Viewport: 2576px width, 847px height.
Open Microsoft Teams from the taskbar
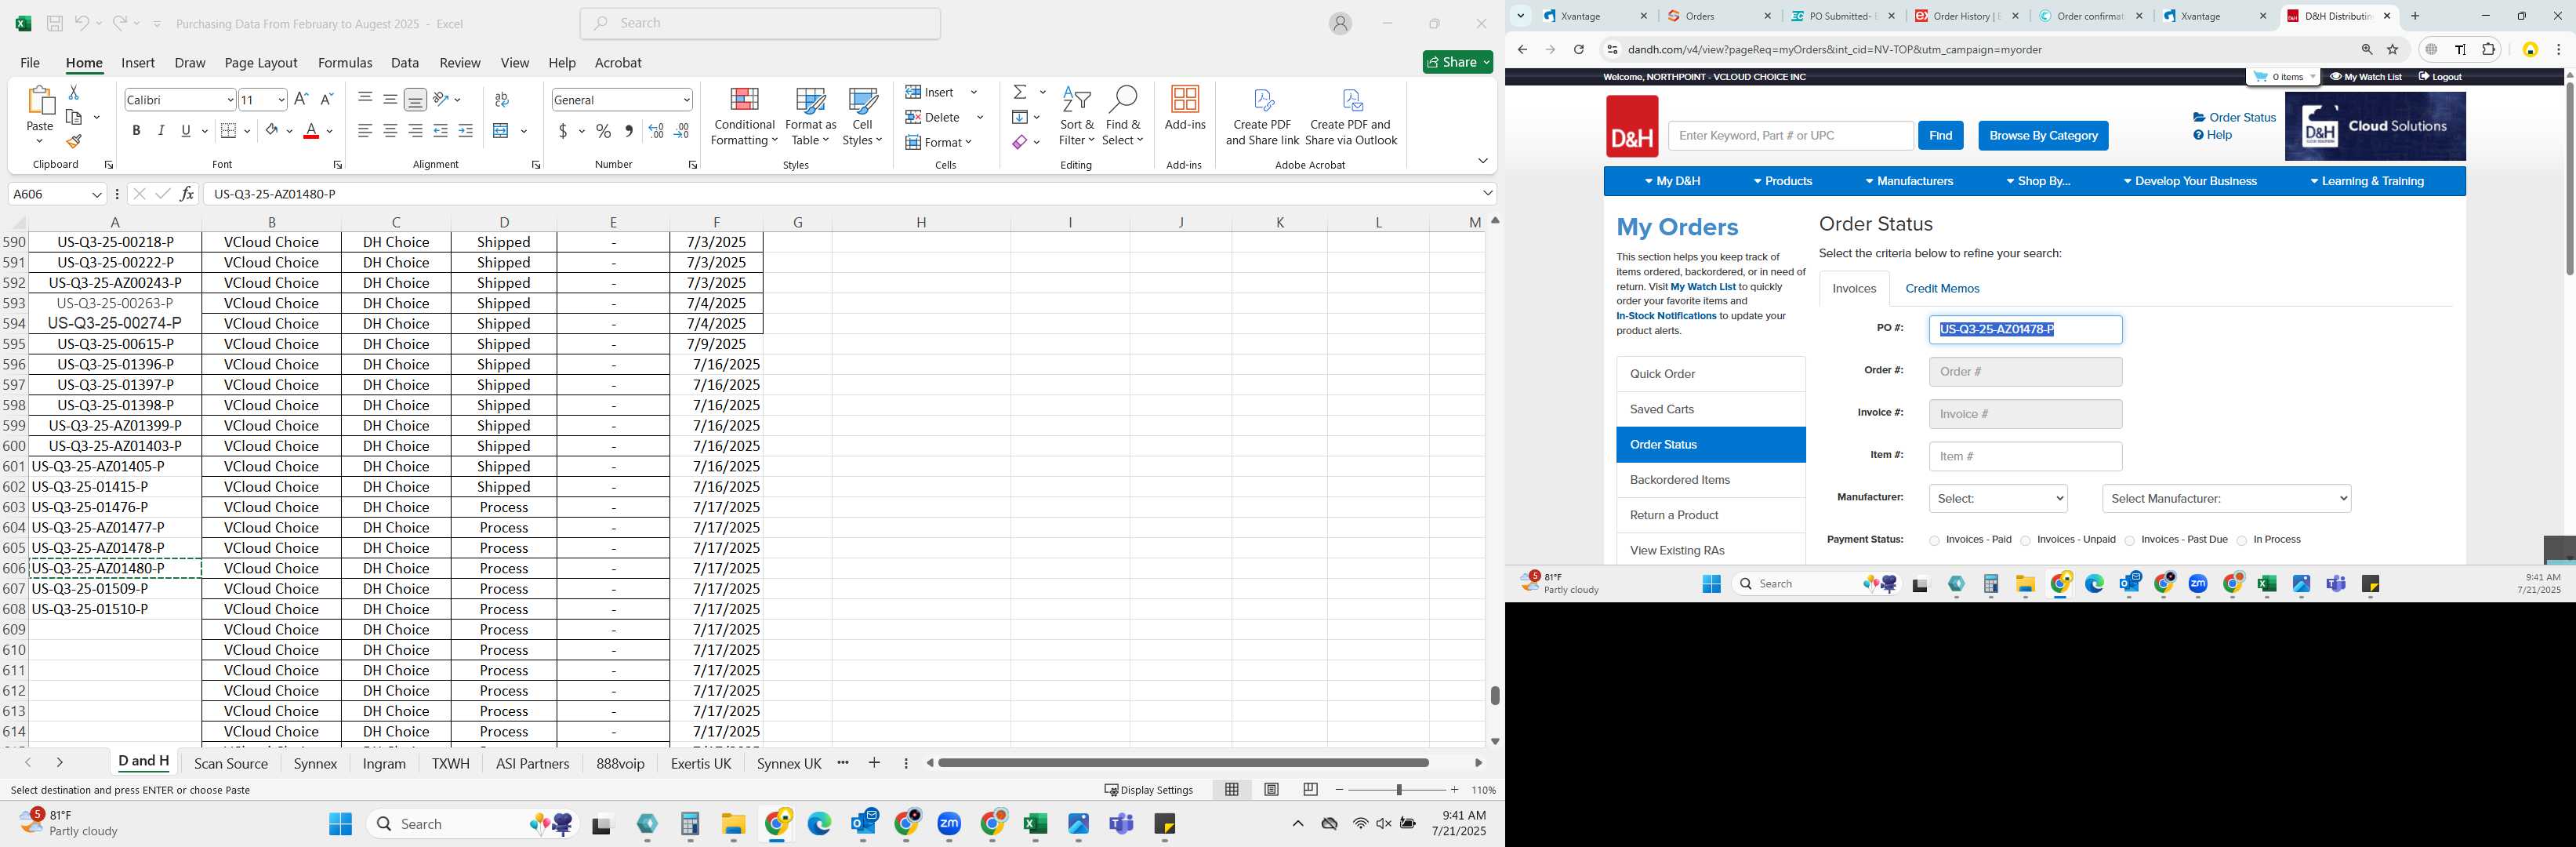tap(1121, 824)
